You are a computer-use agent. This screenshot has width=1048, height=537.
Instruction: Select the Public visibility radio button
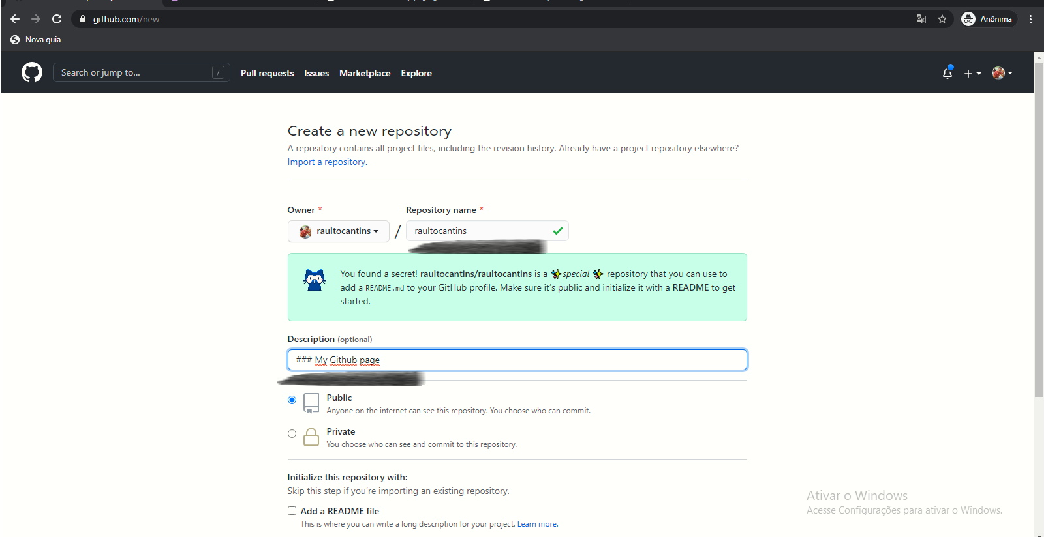(x=292, y=399)
